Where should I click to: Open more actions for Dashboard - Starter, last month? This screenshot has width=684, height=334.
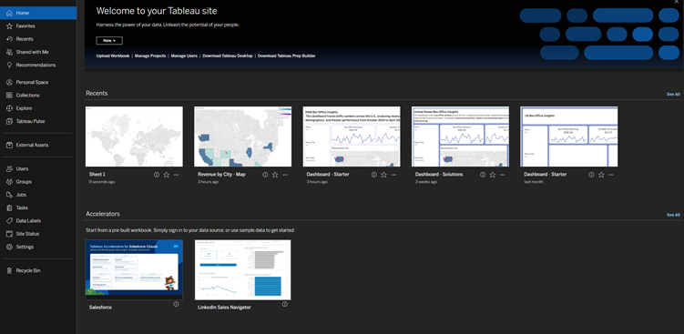pos(611,175)
